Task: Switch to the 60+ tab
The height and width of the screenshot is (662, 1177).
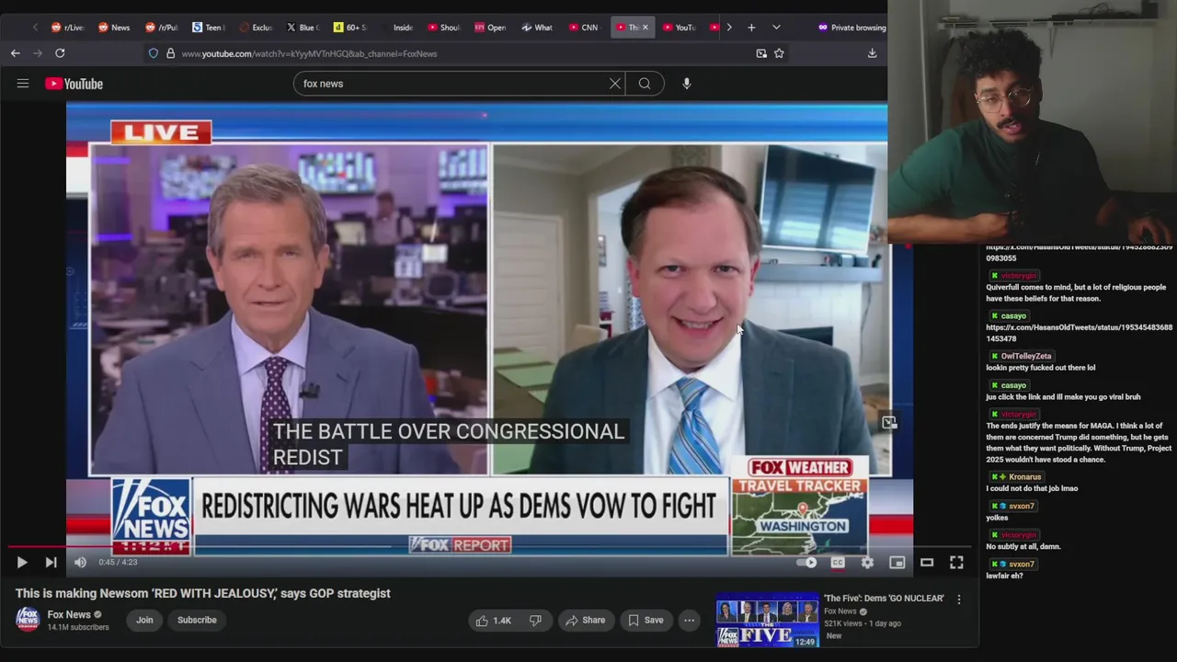Action: click(x=350, y=28)
